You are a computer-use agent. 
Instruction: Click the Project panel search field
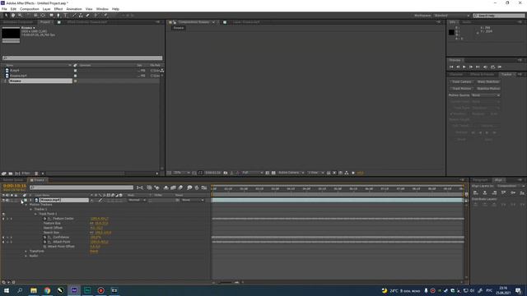click(82, 58)
